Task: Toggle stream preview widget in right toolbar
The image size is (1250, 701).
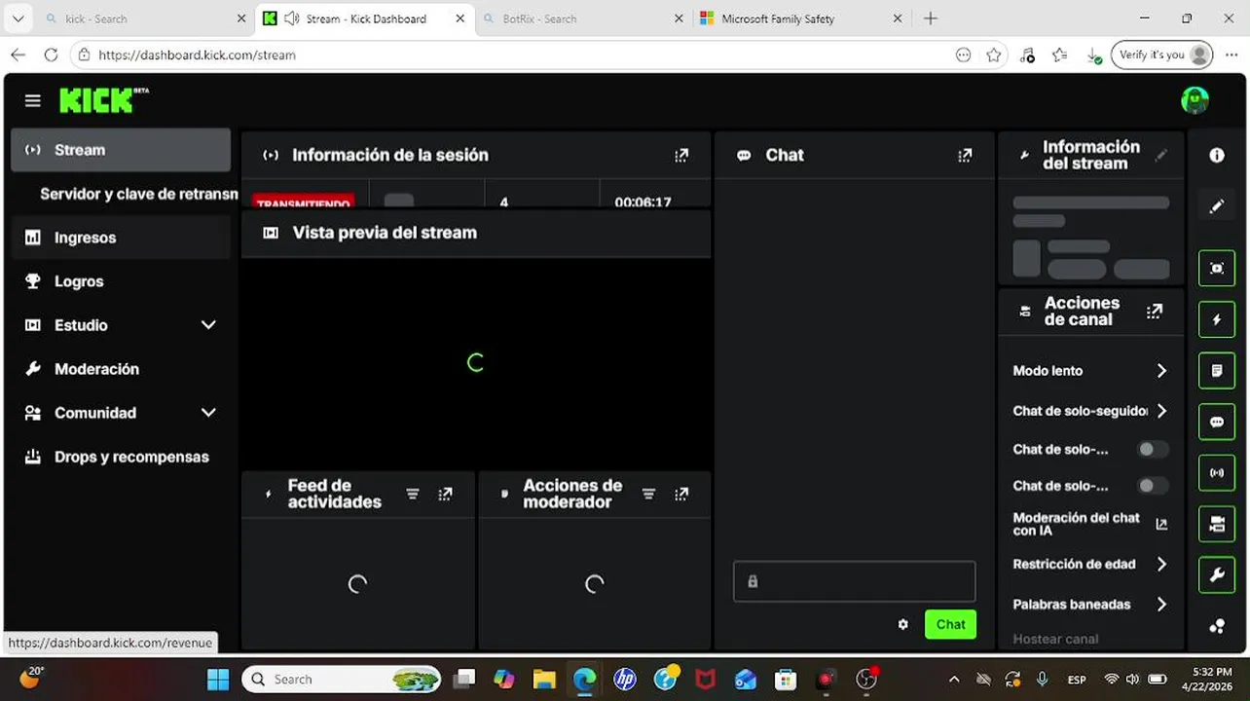Action: [x=1217, y=268]
